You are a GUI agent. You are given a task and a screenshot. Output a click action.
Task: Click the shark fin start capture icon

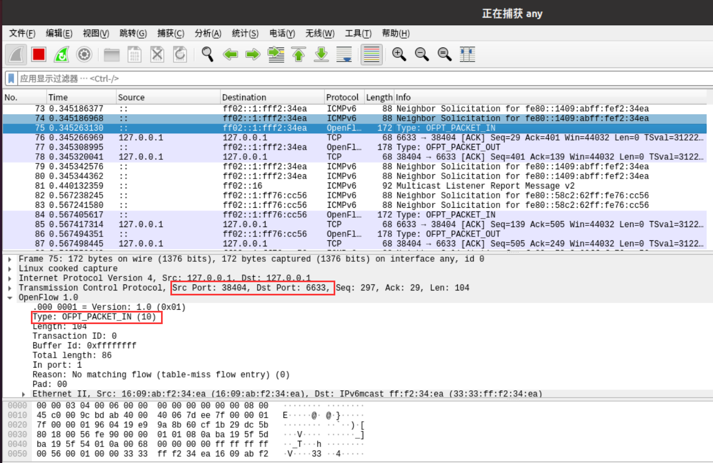tap(16, 55)
